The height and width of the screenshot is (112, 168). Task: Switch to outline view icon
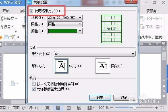[69, 108]
